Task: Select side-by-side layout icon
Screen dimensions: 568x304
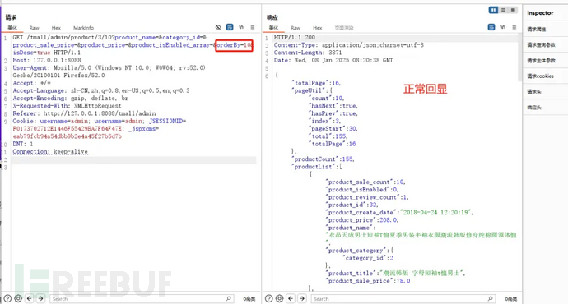Action: coord(493,10)
